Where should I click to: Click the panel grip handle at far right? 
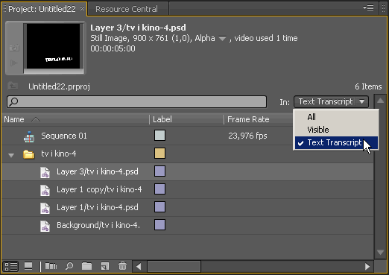[384, 8]
